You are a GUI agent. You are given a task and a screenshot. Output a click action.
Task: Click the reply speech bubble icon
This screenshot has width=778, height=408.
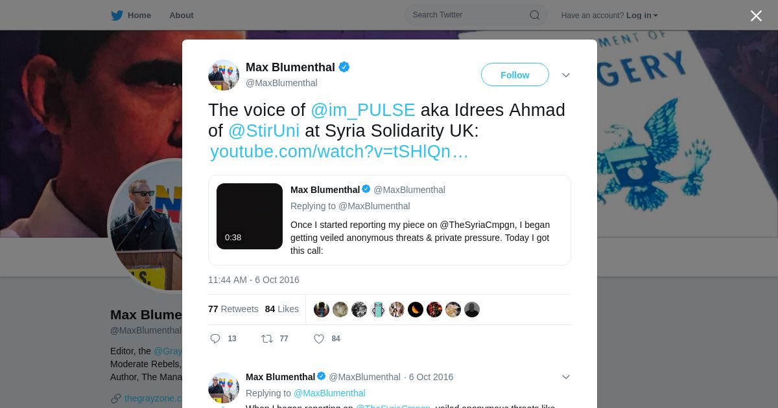coord(215,339)
